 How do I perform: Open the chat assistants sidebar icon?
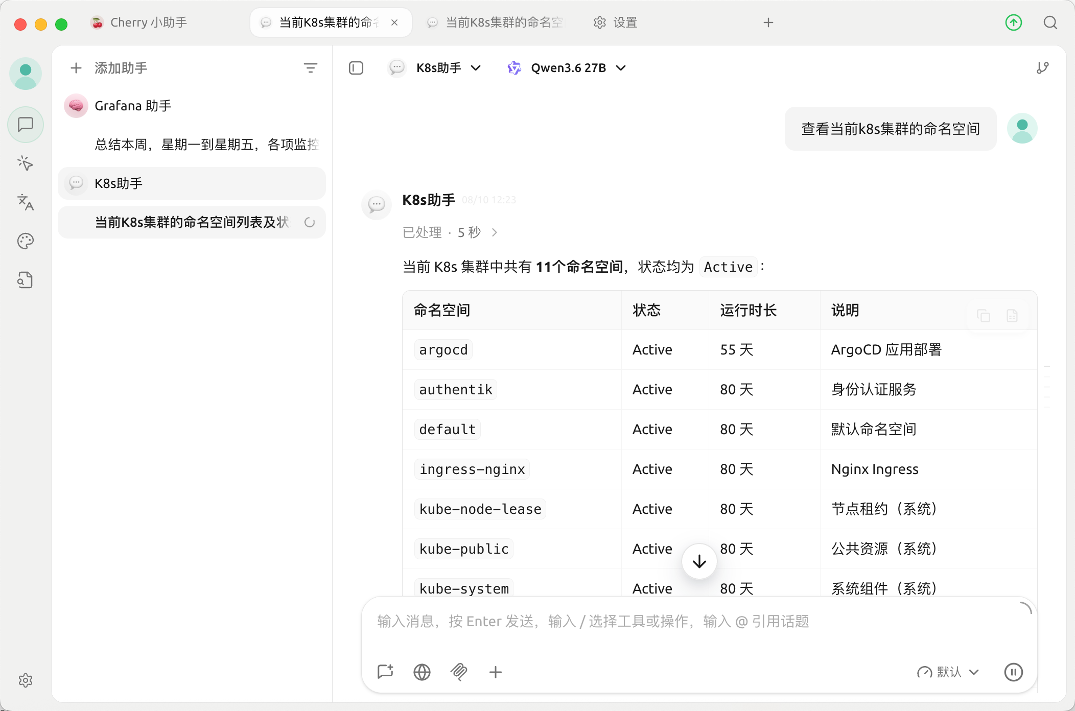coord(26,125)
